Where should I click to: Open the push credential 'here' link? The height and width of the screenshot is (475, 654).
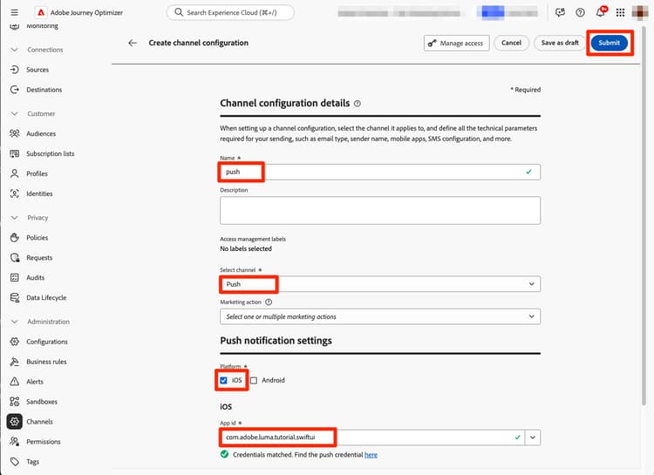(371, 455)
